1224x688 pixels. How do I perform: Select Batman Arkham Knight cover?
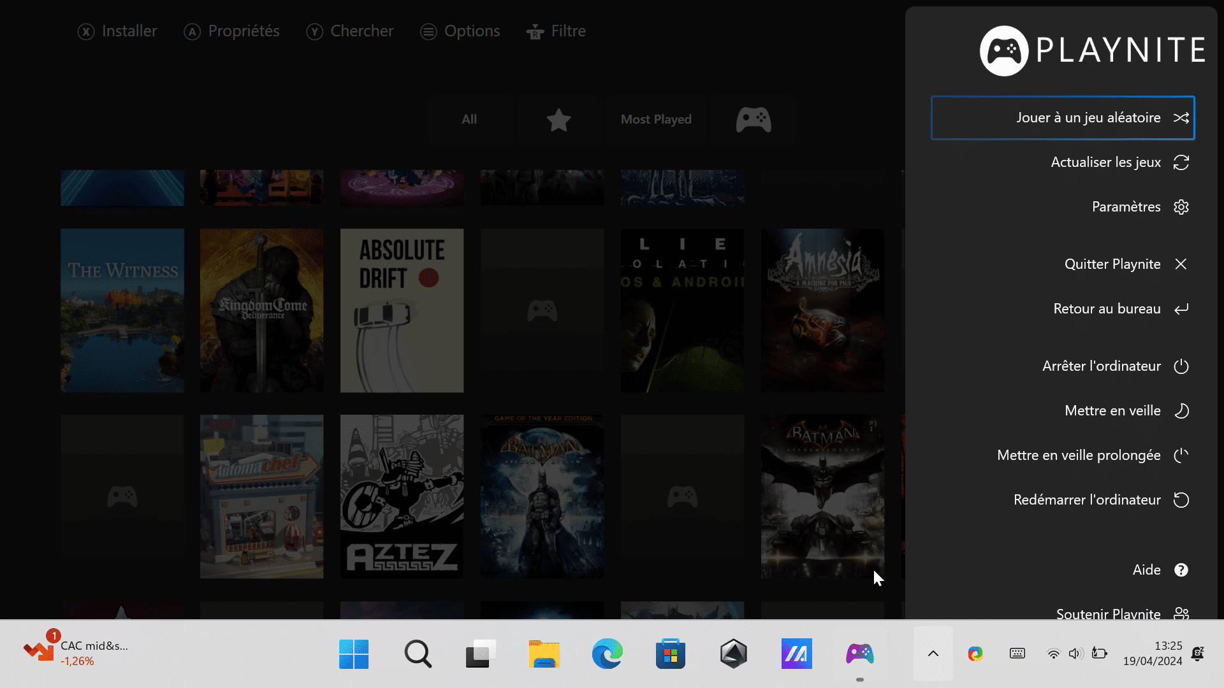(x=822, y=496)
